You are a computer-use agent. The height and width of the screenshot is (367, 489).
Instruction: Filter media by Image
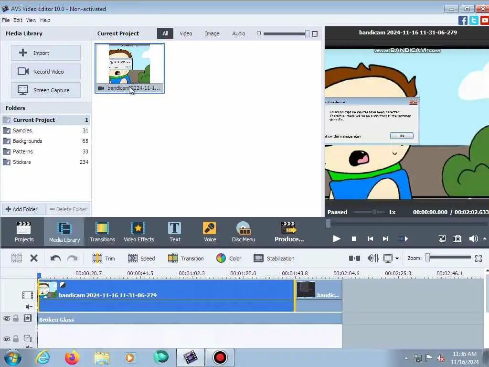click(212, 33)
